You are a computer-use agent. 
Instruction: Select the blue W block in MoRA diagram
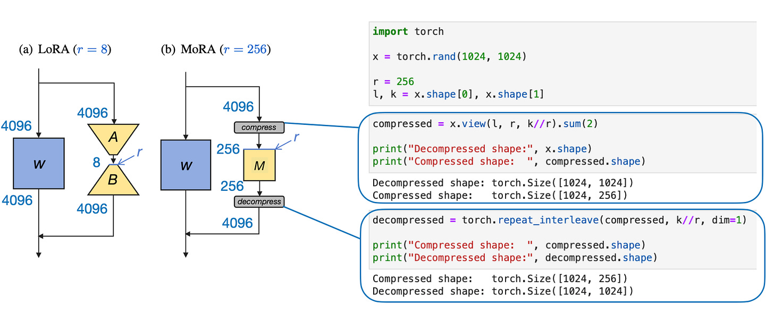(x=186, y=164)
